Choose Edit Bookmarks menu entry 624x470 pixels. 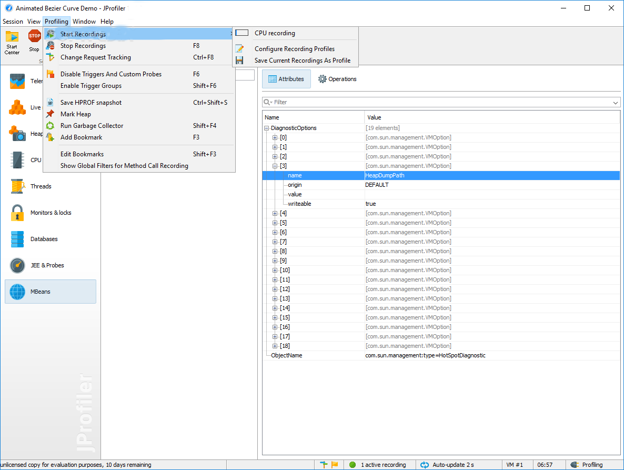click(x=139, y=154)
